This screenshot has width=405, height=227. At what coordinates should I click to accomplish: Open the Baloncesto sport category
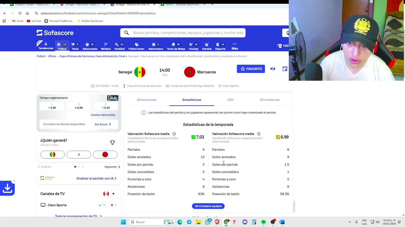click(x=90, y=46)
